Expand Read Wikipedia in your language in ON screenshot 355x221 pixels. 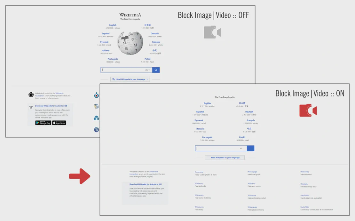click(225, 158)
